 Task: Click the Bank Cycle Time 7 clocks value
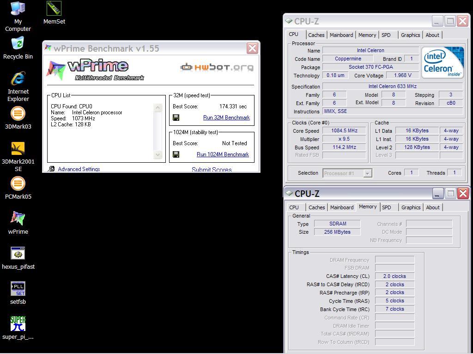(394, 309)
